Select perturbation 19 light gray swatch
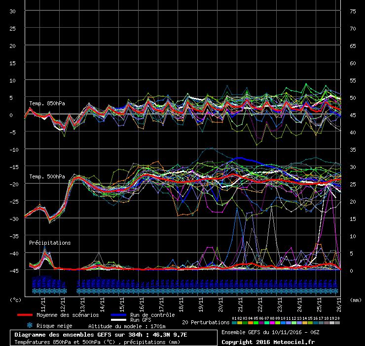Image resolution: width=365 pixels, height=346 pixels. coord(331,323)
